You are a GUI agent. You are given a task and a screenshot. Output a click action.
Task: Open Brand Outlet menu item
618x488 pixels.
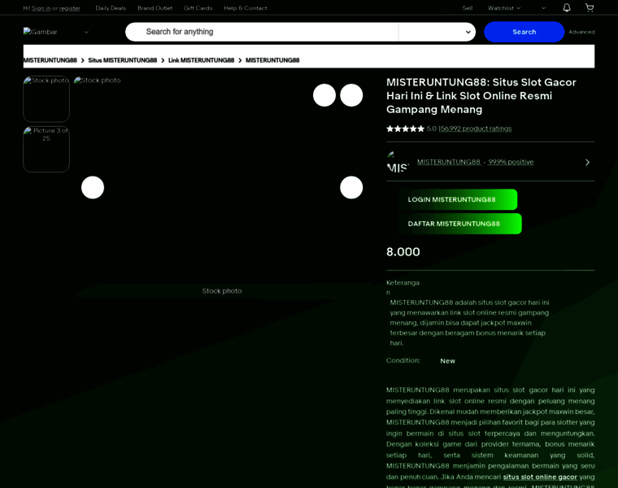(154, 8)
